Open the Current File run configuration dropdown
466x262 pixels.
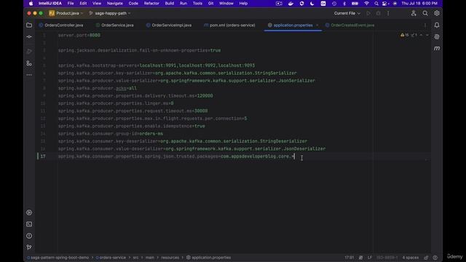pos(347,13)
